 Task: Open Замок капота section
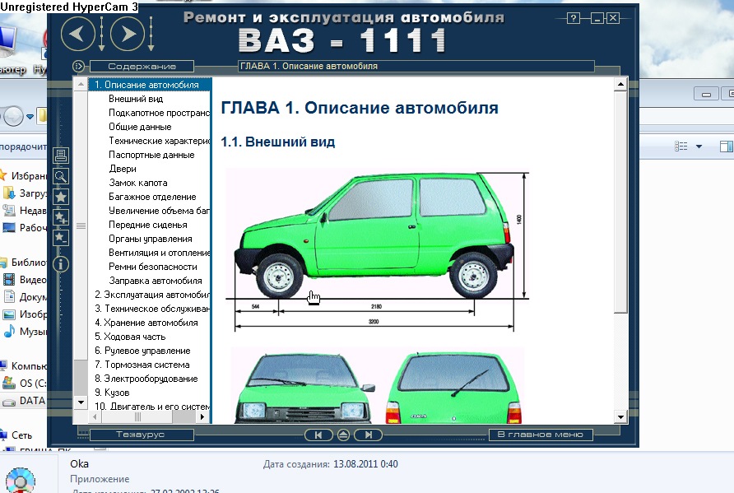coord(137,183)
